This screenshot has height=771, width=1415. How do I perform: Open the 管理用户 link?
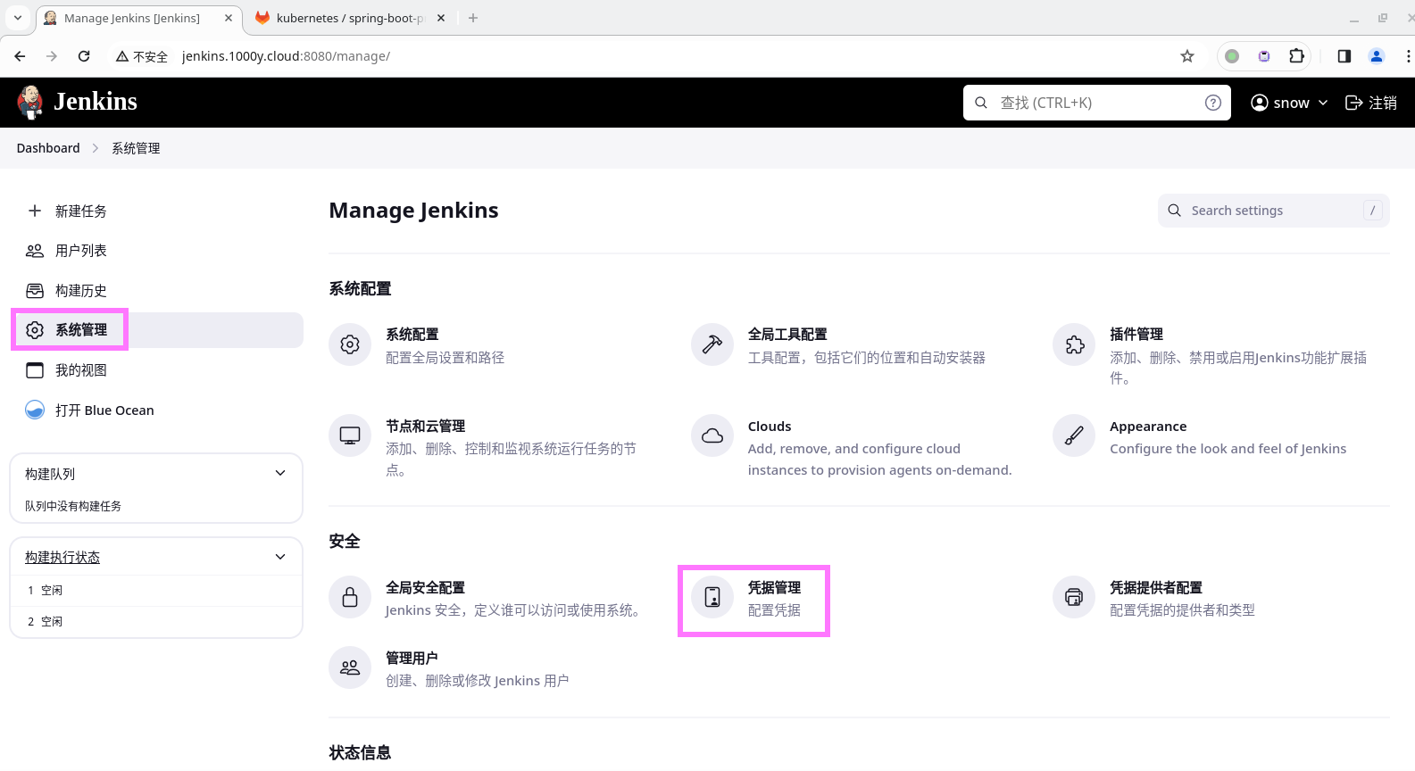pyautogui.click(x=412, y=659)
